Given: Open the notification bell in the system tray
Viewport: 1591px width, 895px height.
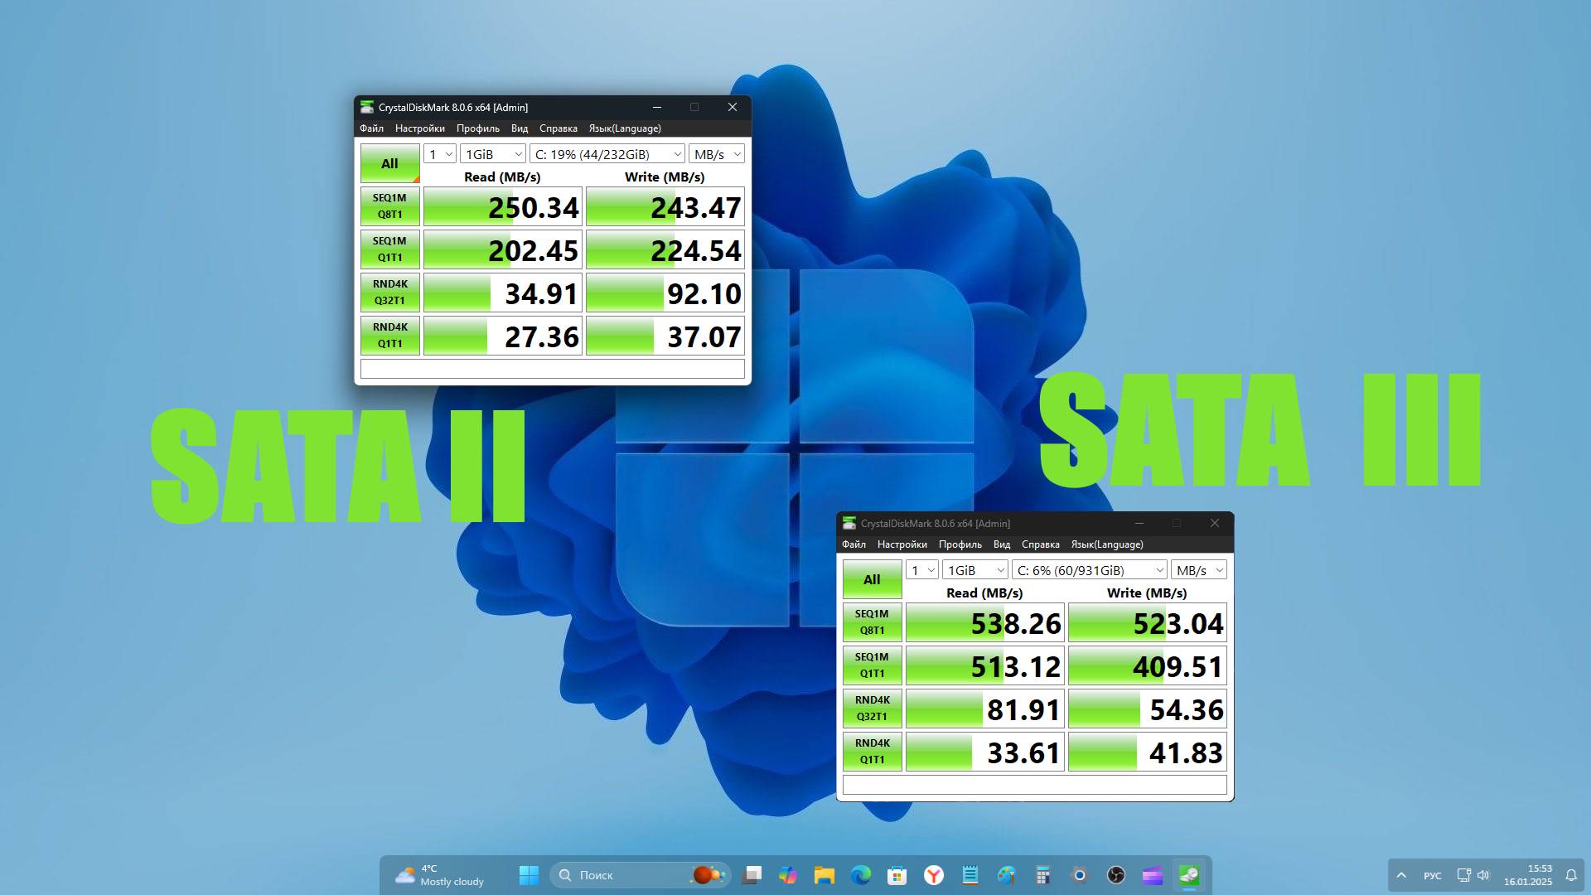Looking at the screenshot, I should pos(1571,874).
